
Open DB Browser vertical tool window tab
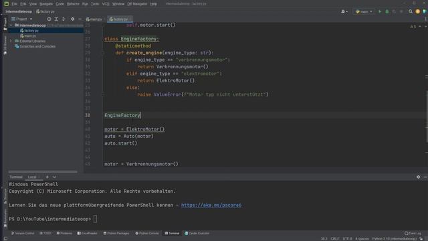pyautogui.click(x=5, y=45)
